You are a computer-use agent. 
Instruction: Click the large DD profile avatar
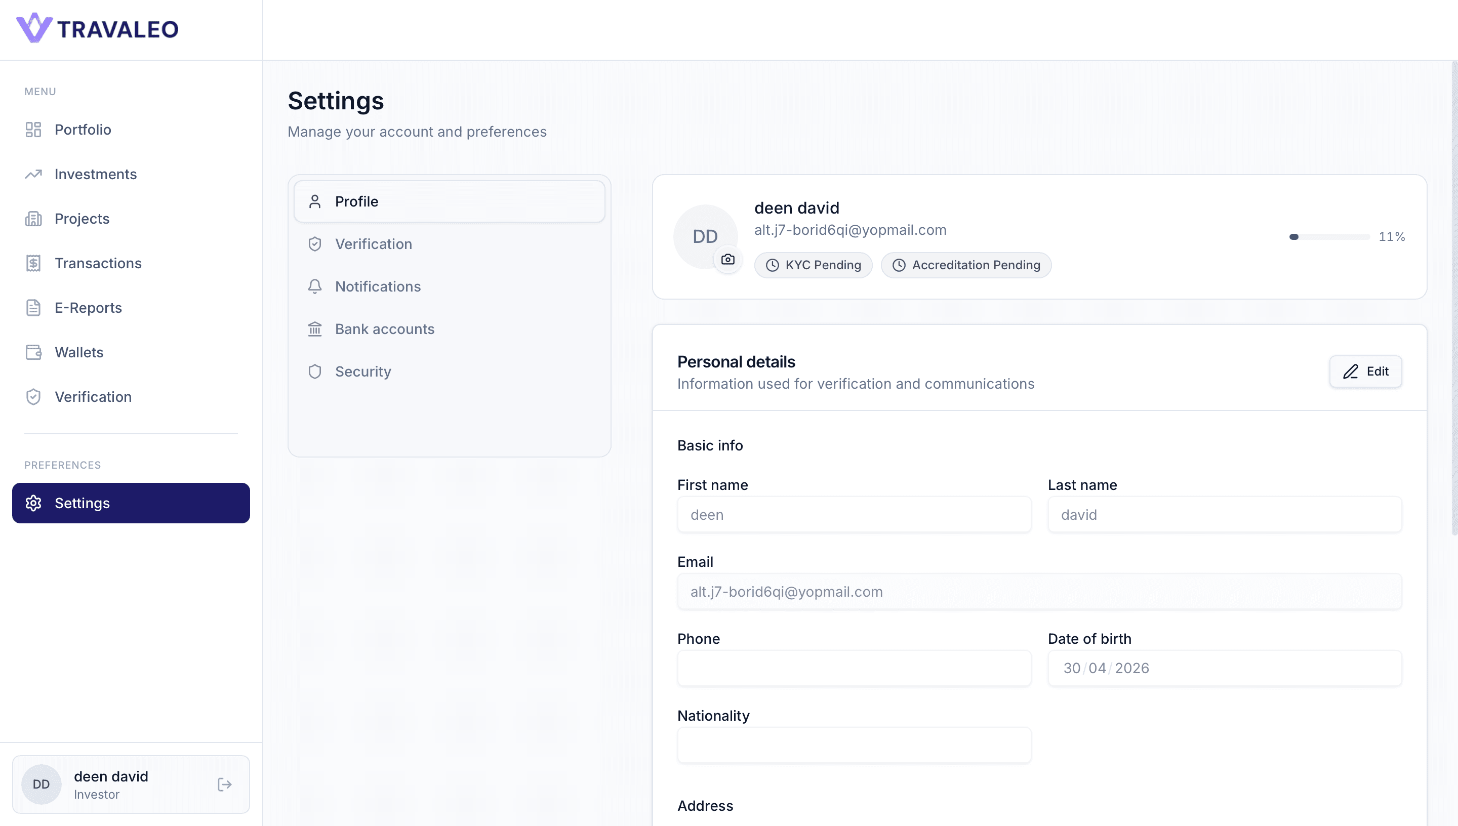point(705,236)
